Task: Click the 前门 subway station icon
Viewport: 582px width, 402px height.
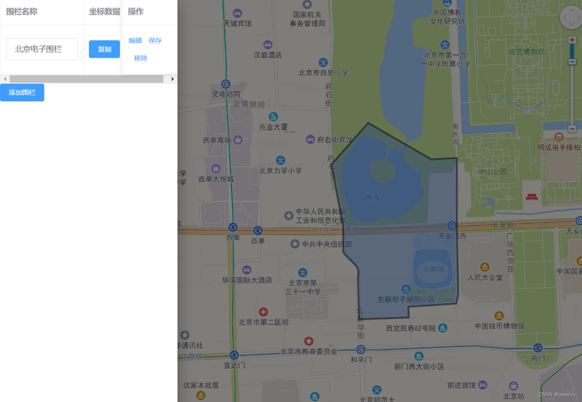Action: [538, 348]
